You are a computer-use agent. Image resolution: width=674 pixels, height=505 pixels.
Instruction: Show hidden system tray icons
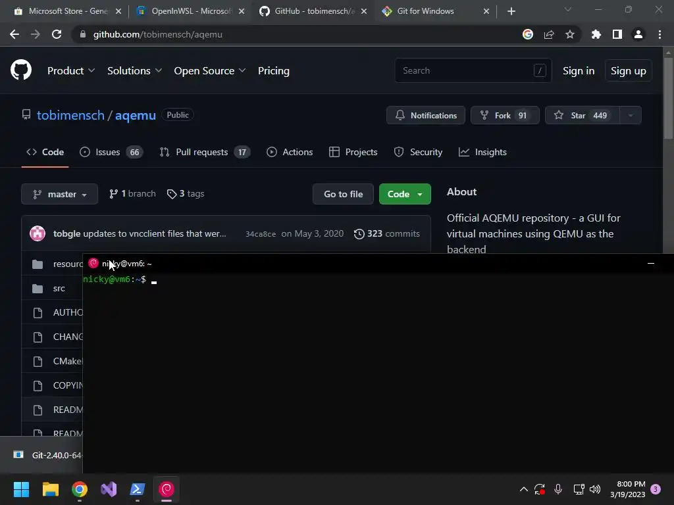coord(523,489)
